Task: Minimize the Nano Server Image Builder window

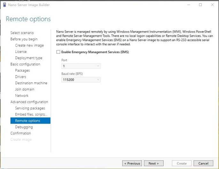Action: [x=189, y=5]
